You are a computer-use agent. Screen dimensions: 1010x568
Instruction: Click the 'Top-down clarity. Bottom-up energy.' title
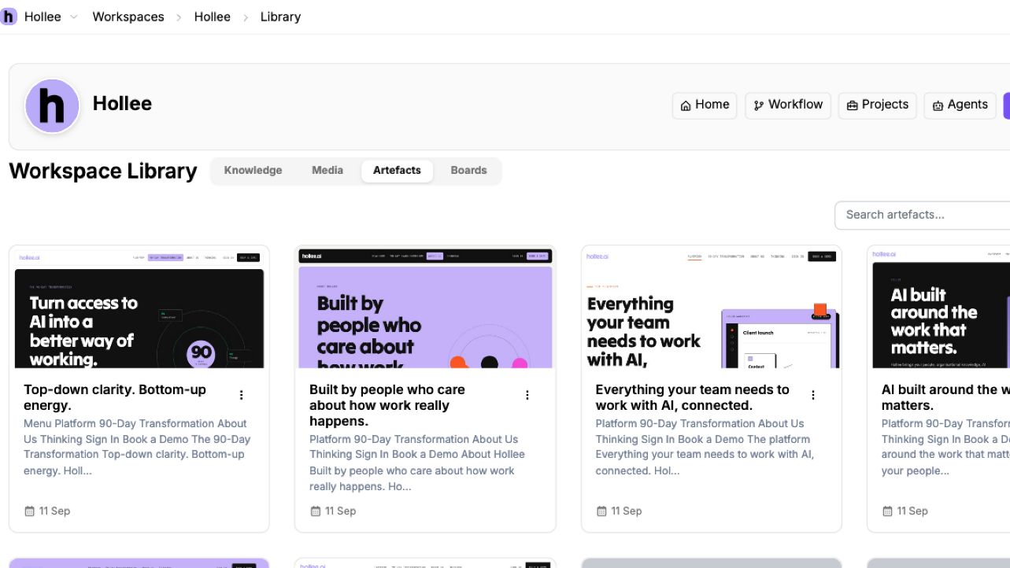115,397
